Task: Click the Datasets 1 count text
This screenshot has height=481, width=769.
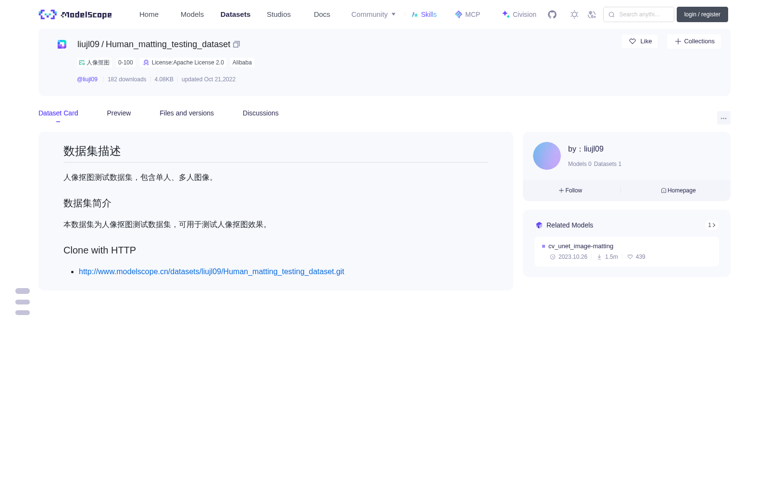Action: point(608,164)
